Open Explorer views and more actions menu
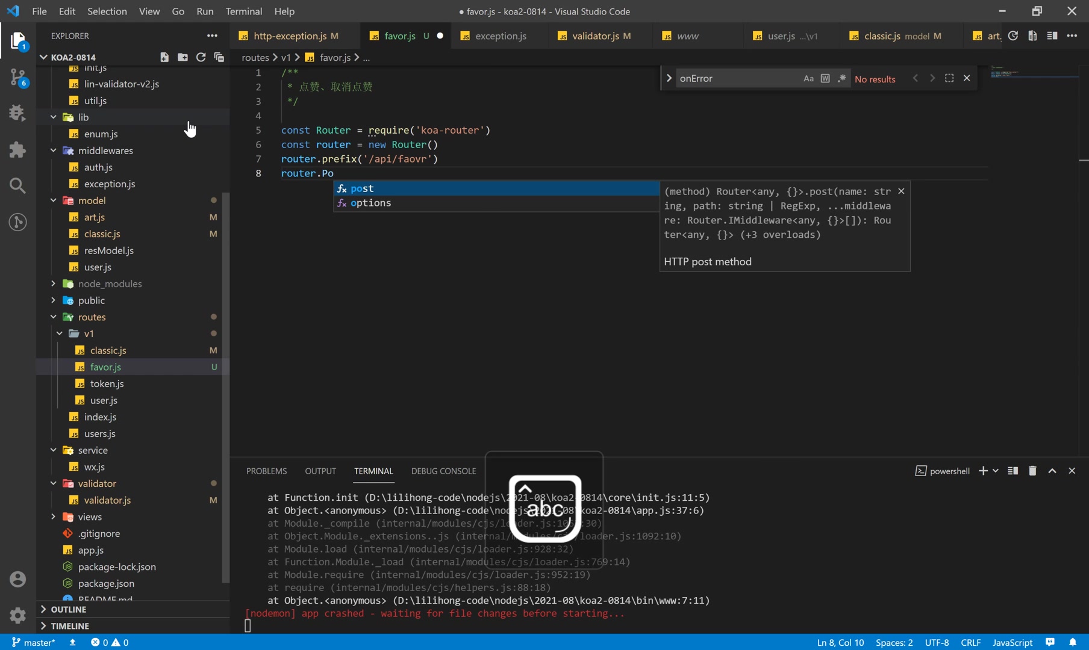 pyautogui.click(x=212, y=36)
